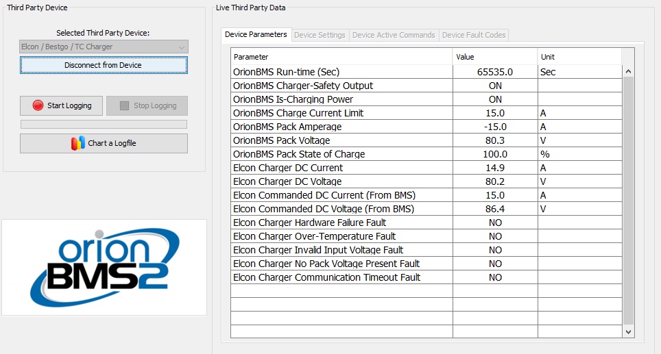Go to the Device Fault Codes tab
This screenshot has height=354, width=661.
(x=474, y=35)
